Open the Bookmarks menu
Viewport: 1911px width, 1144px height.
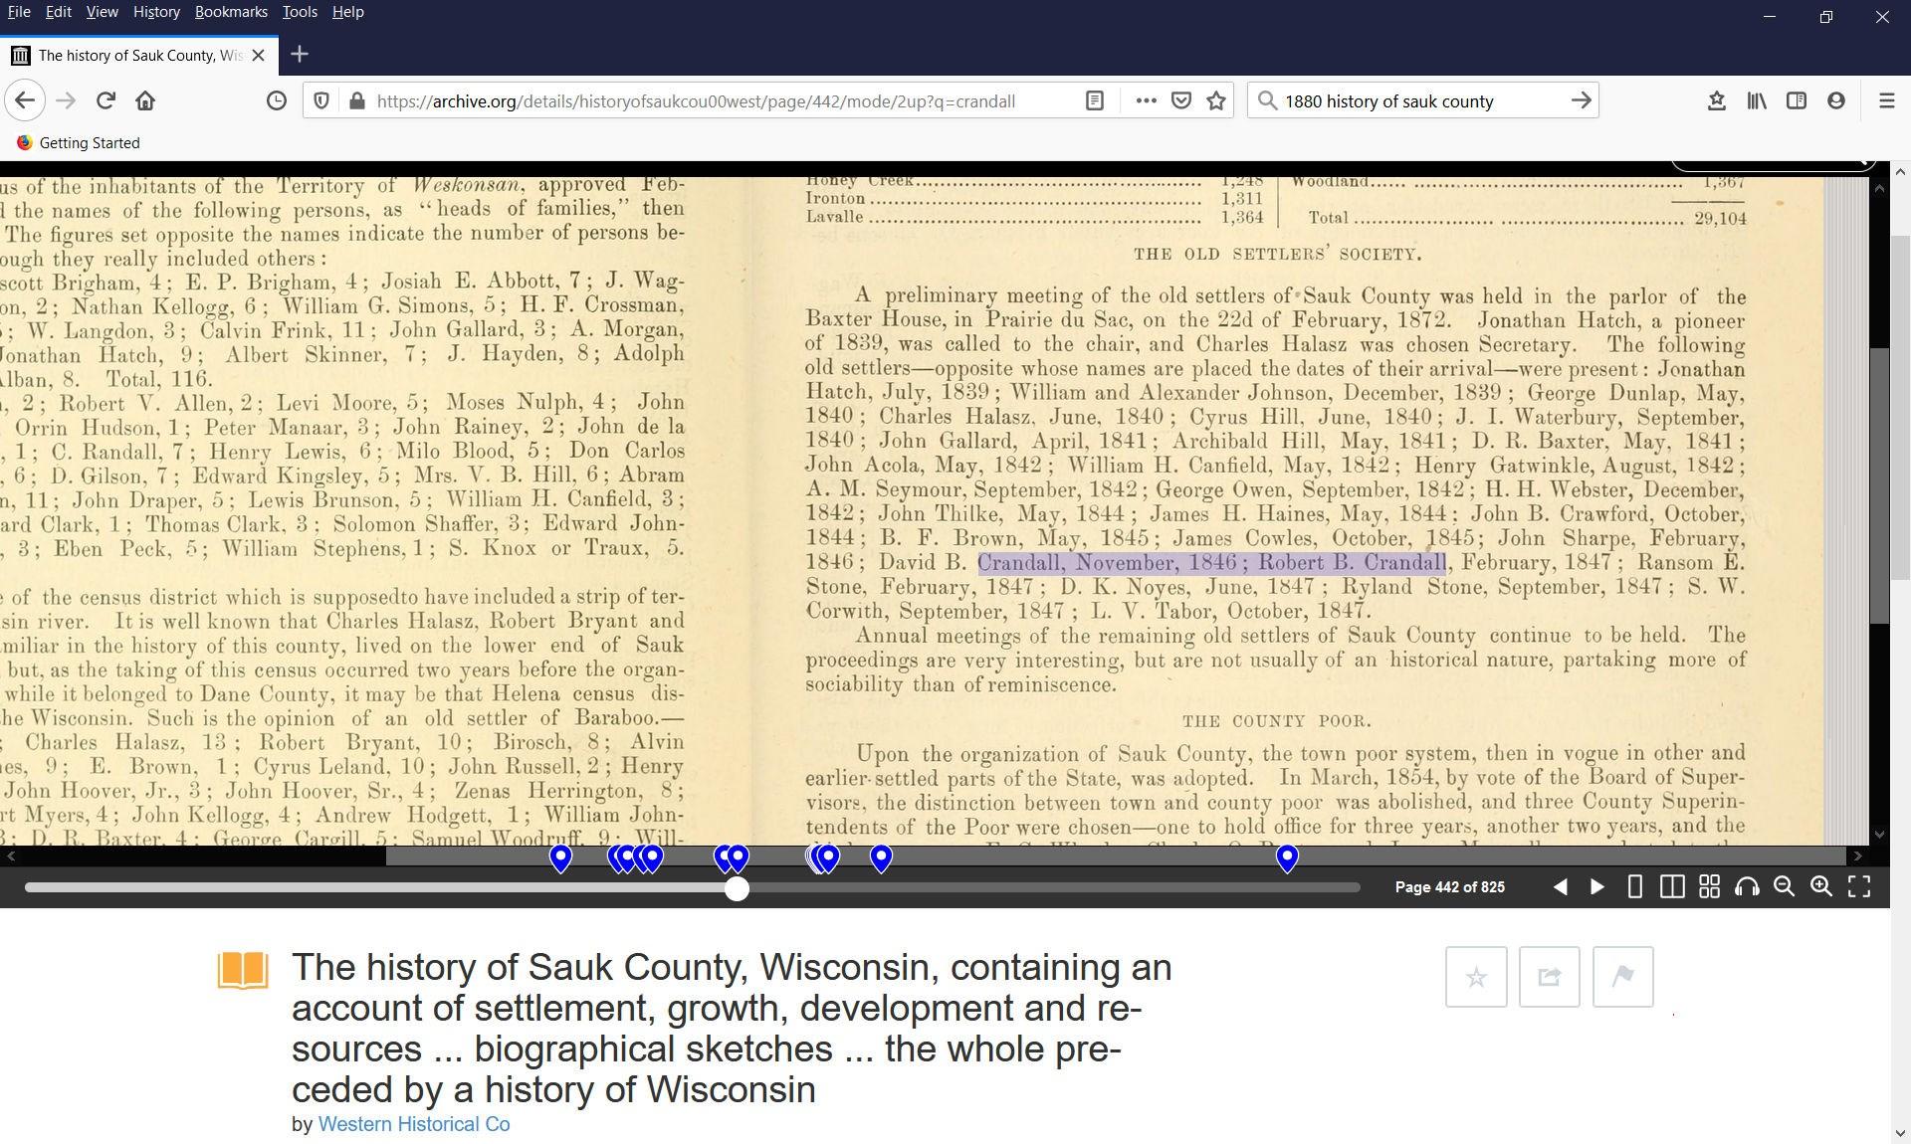coord(231,12)
